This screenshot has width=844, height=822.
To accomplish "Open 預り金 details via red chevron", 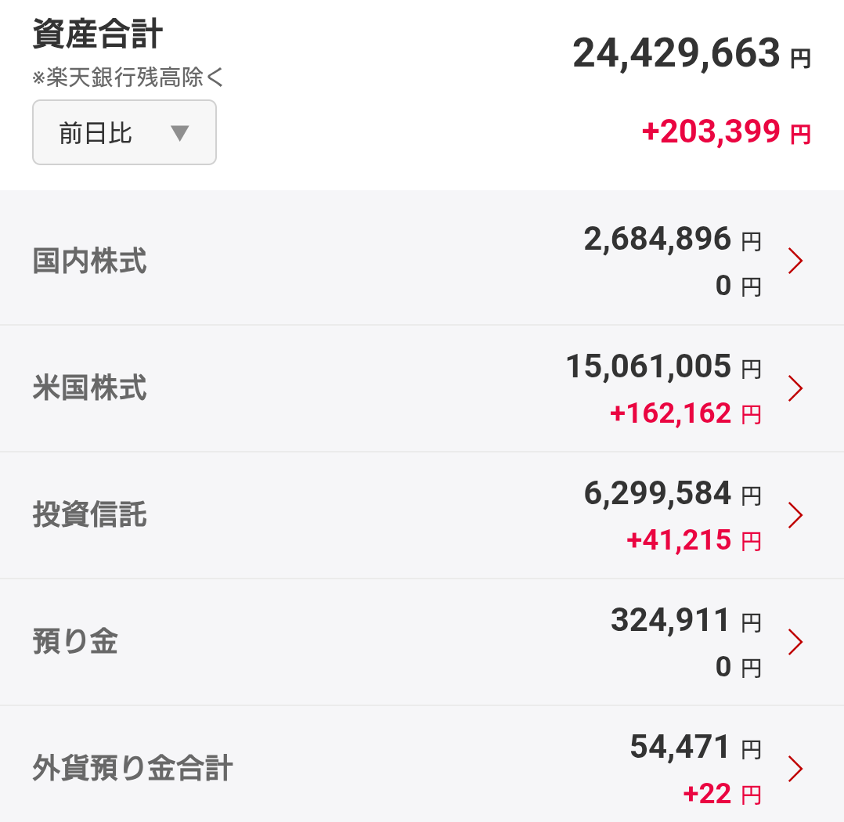I will coord(795,642).
